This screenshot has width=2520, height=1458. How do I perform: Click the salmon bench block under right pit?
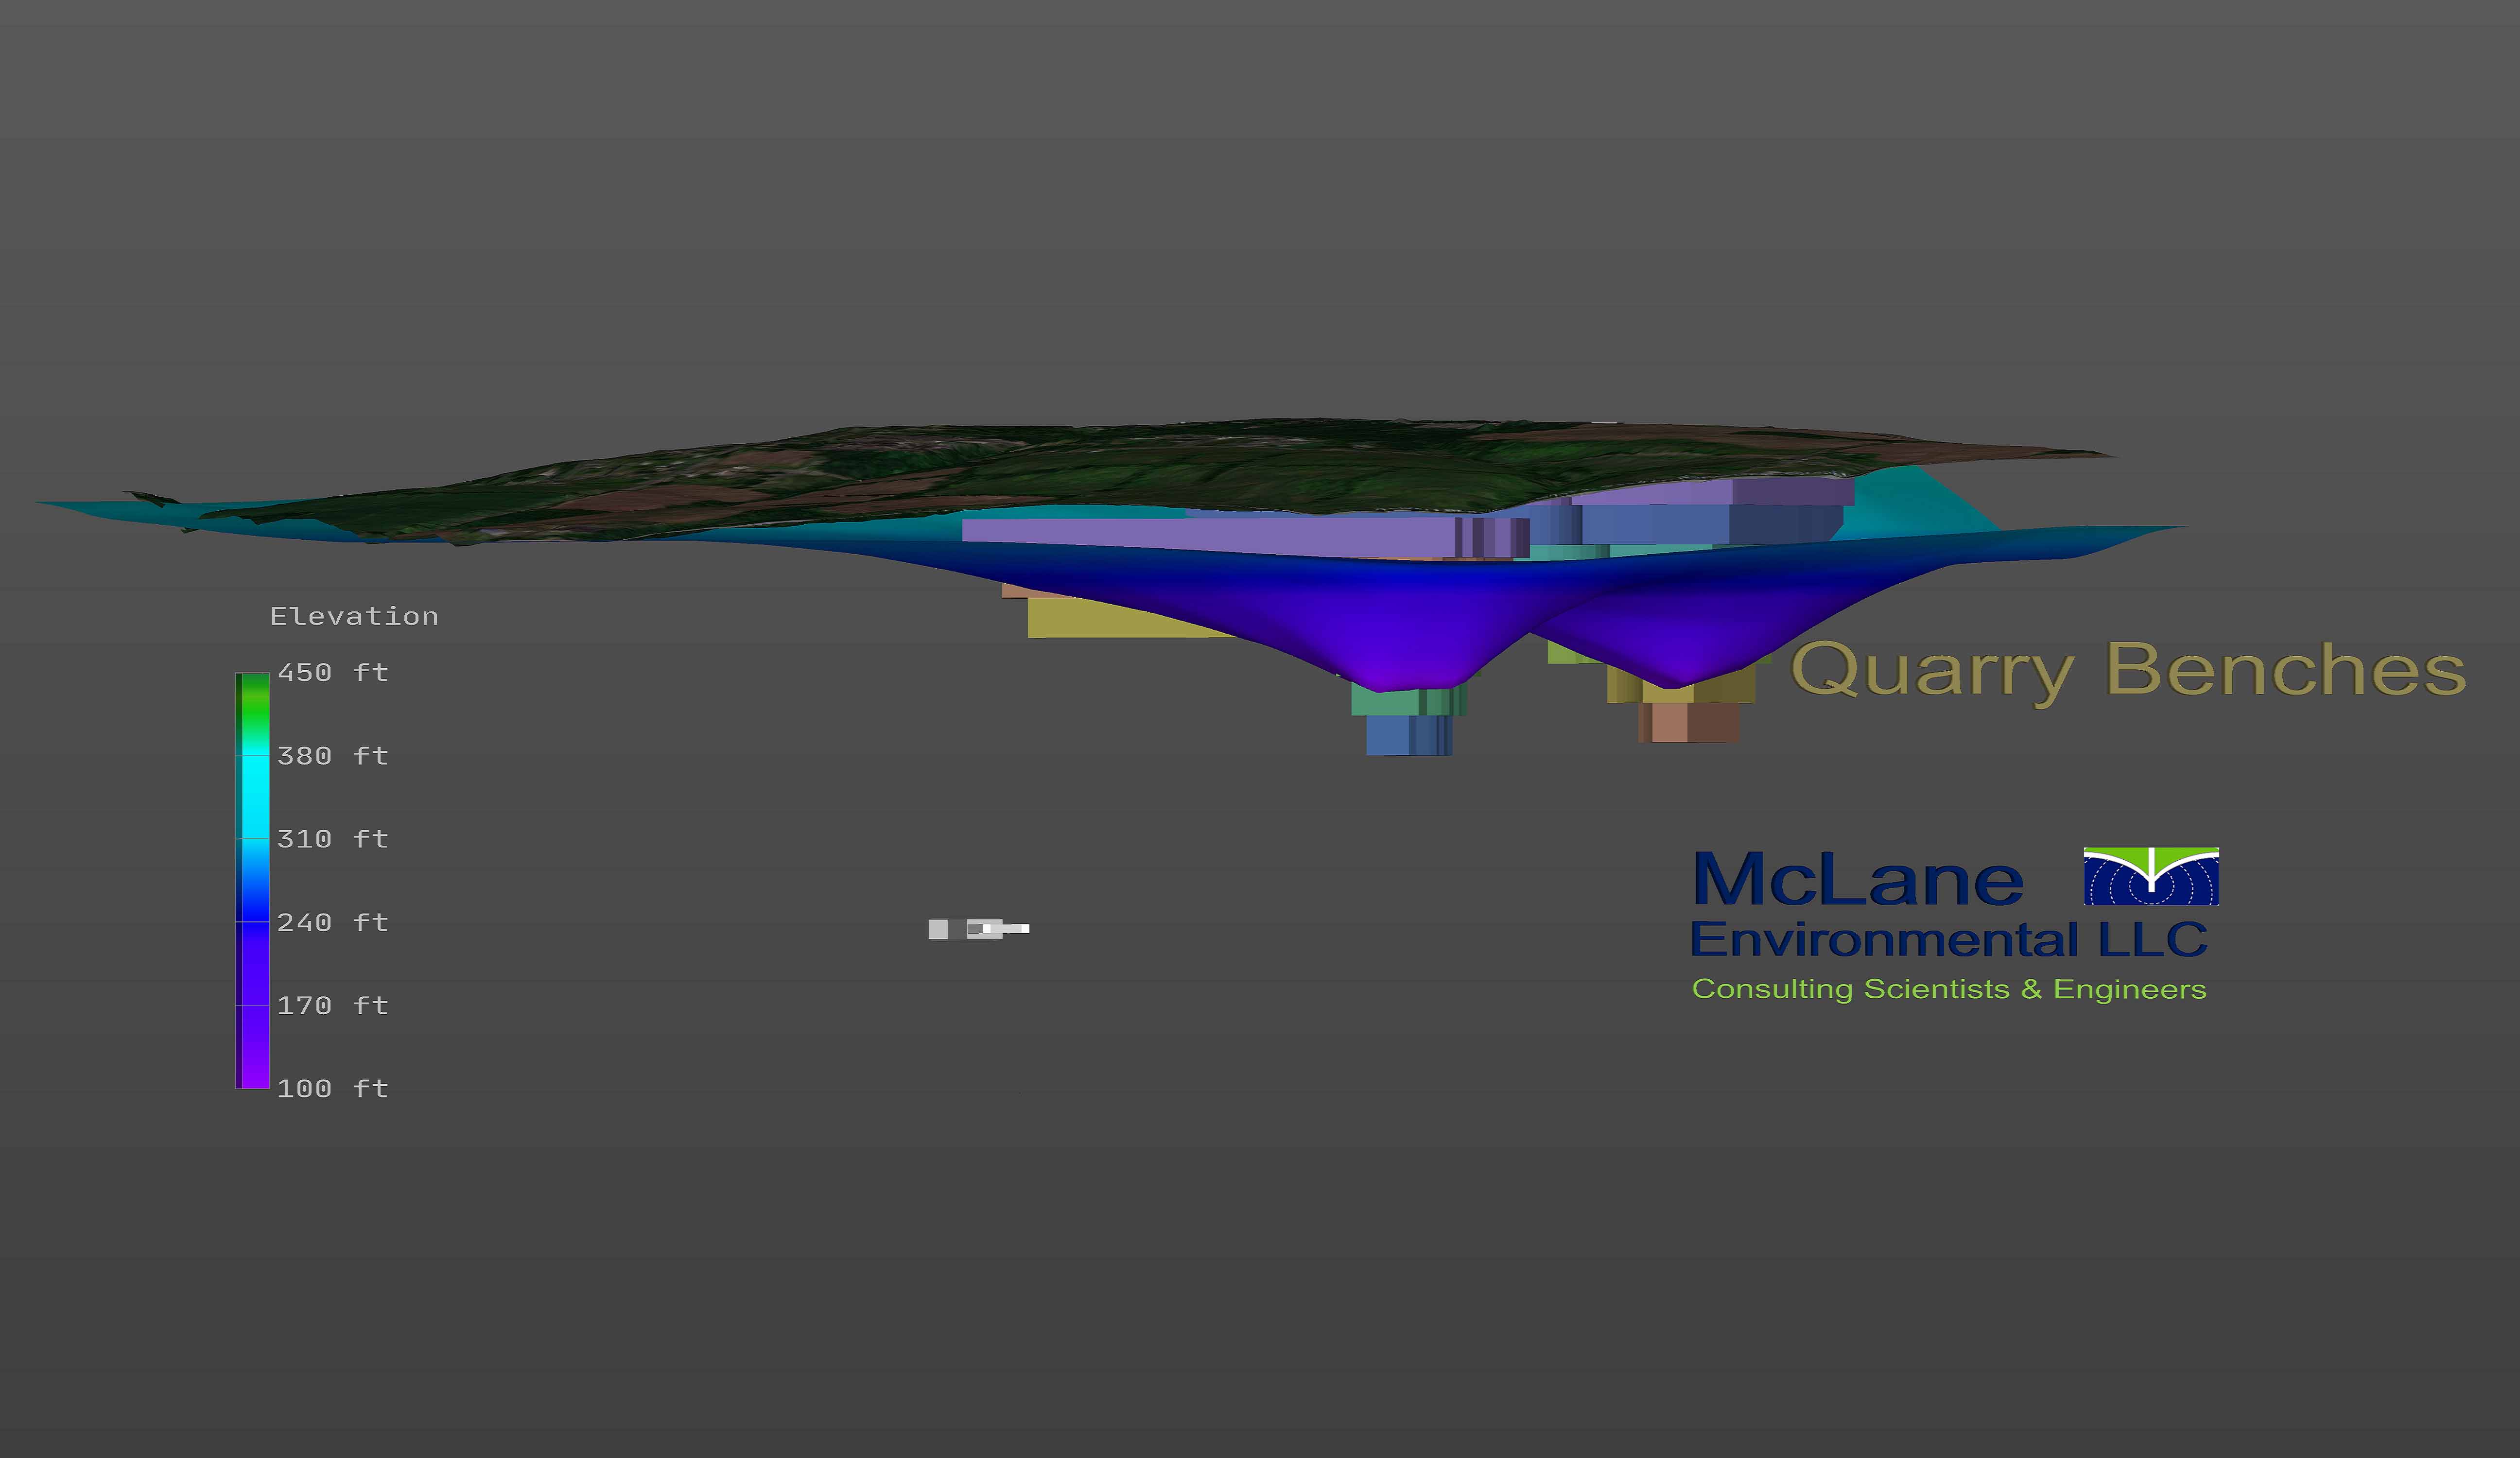1690,722
